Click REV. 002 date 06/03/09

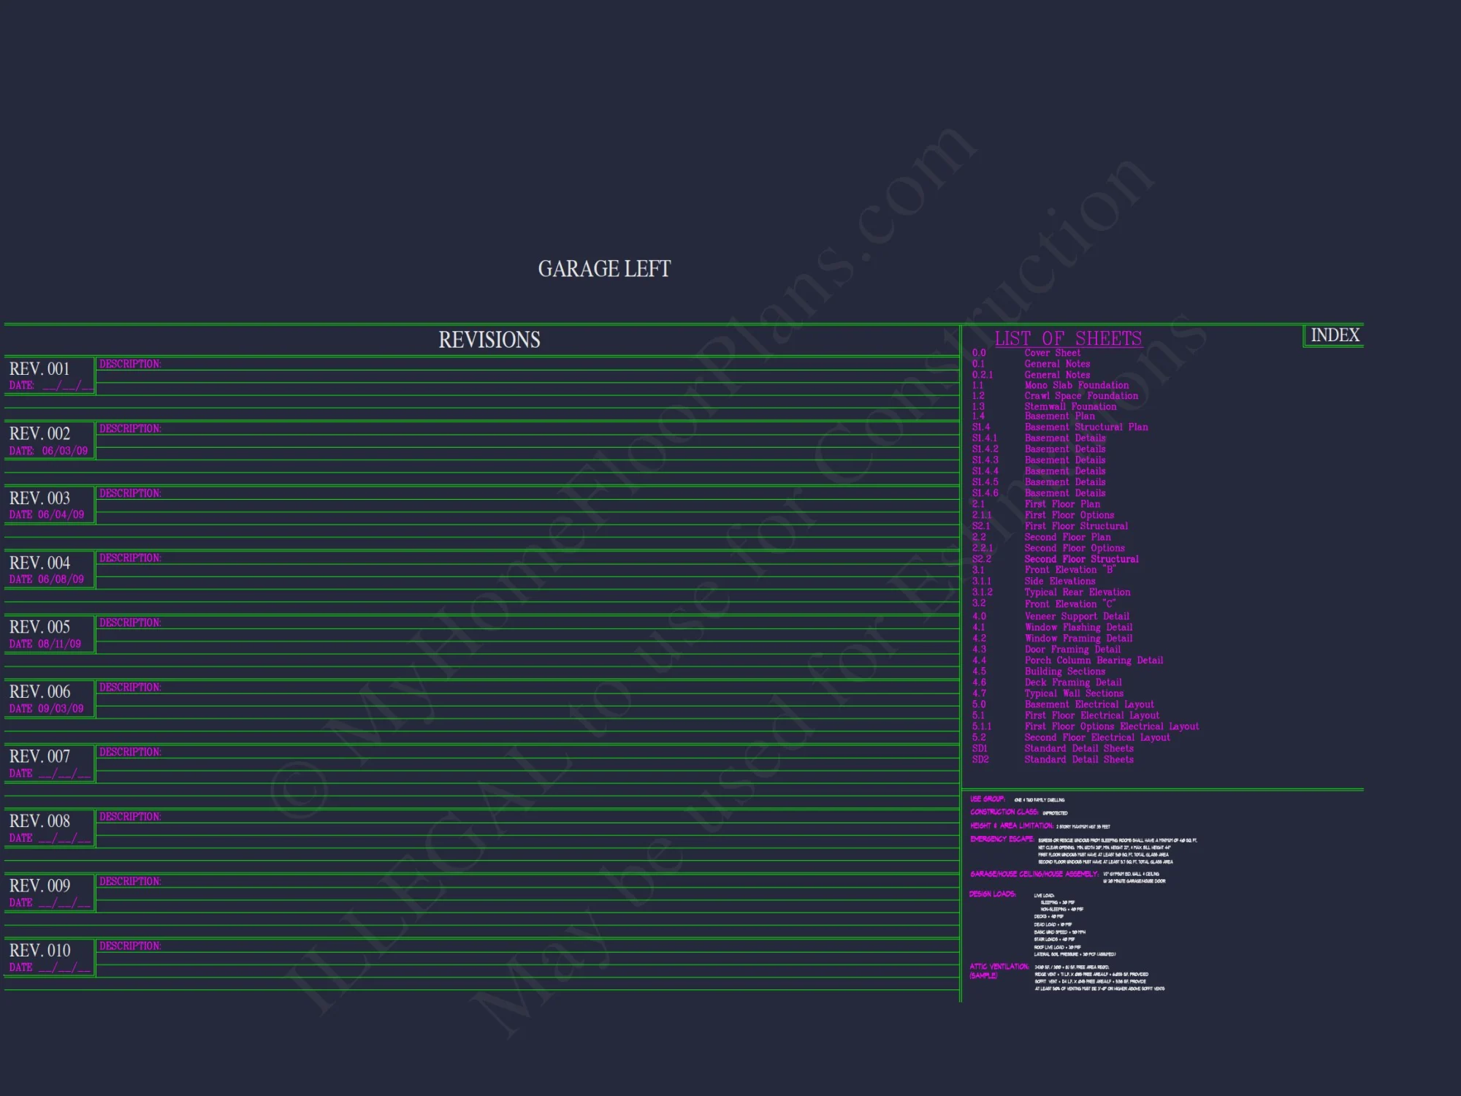64,451
